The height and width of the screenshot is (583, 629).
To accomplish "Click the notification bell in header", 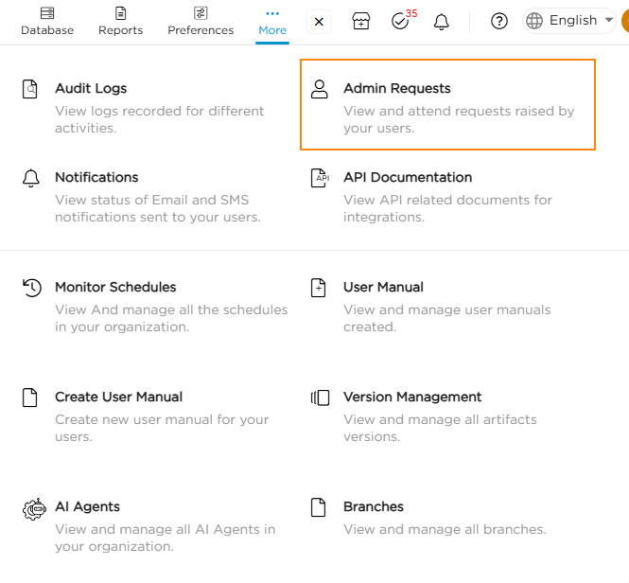I will [x=441, y=21].
